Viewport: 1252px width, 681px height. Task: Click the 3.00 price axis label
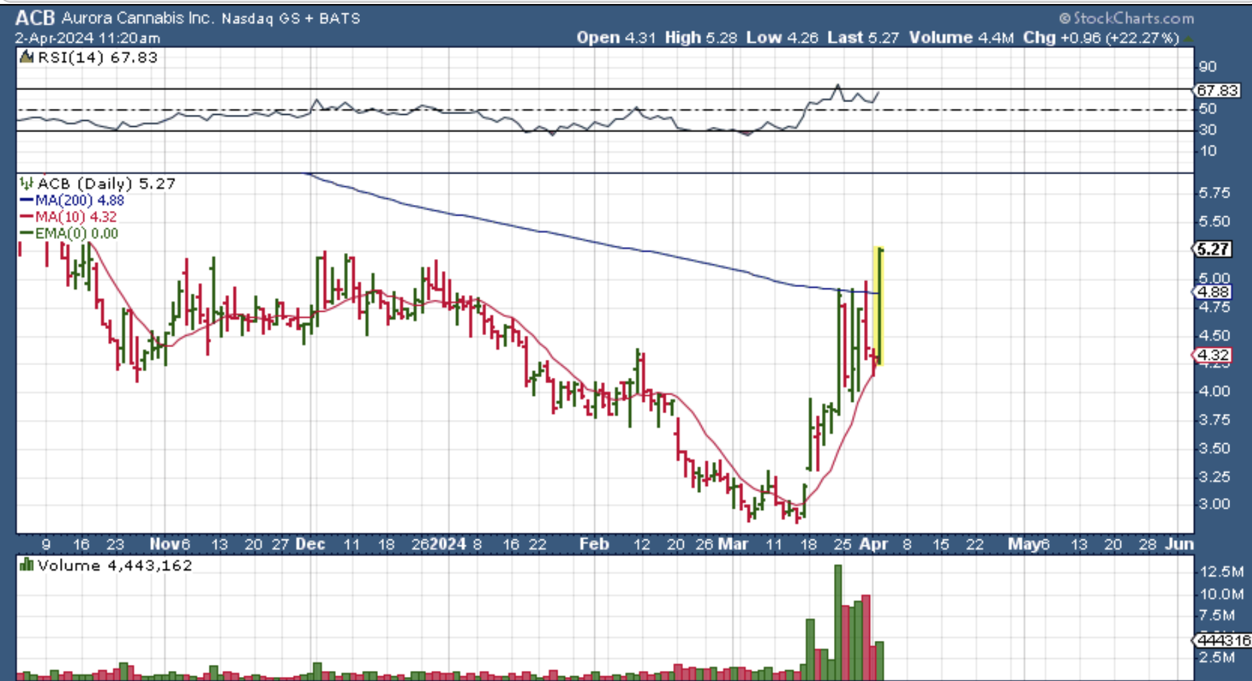tap(1215, 504)
